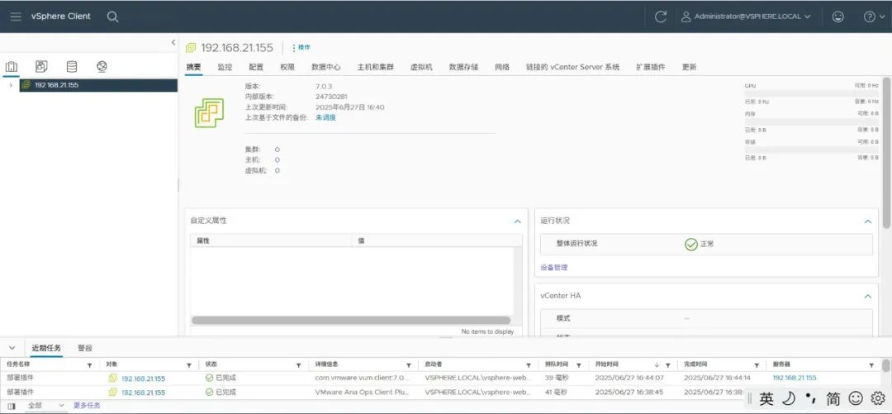Open 192.168.21.155 object link in second task row

[144, 393]
